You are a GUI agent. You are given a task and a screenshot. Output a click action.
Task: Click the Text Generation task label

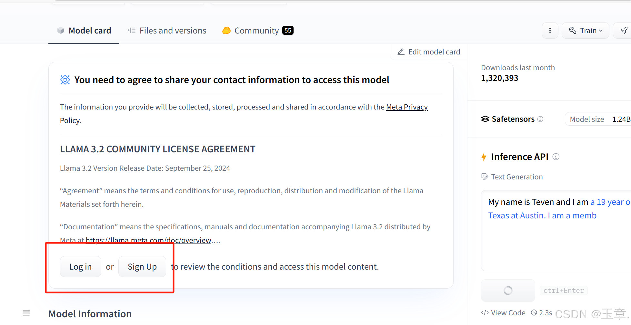(517, 177)
